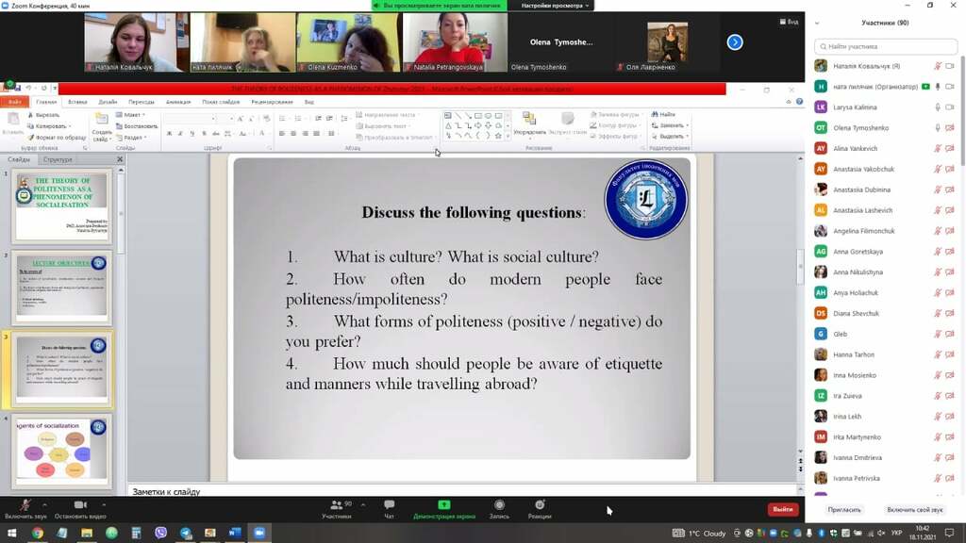Expand audio options arrow beside microphone
The height and width of the screenshot is (543, 966).
[x=44, y=505]
